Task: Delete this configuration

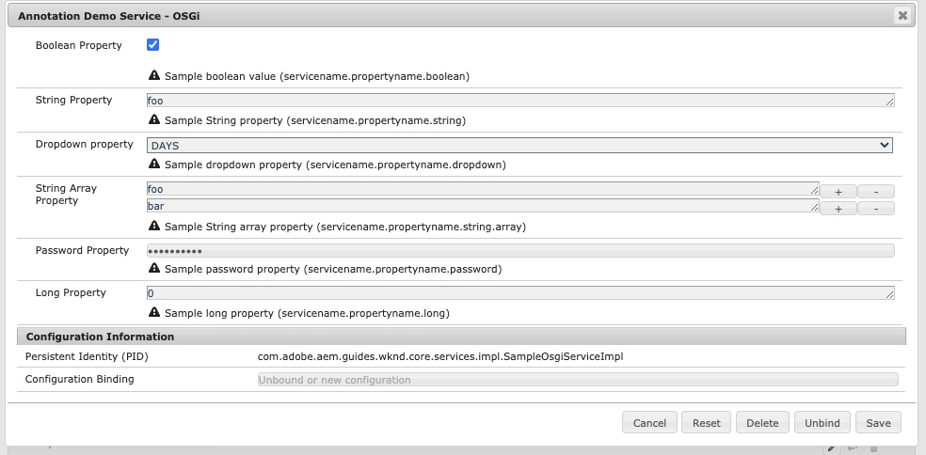Action: (762, 422)
